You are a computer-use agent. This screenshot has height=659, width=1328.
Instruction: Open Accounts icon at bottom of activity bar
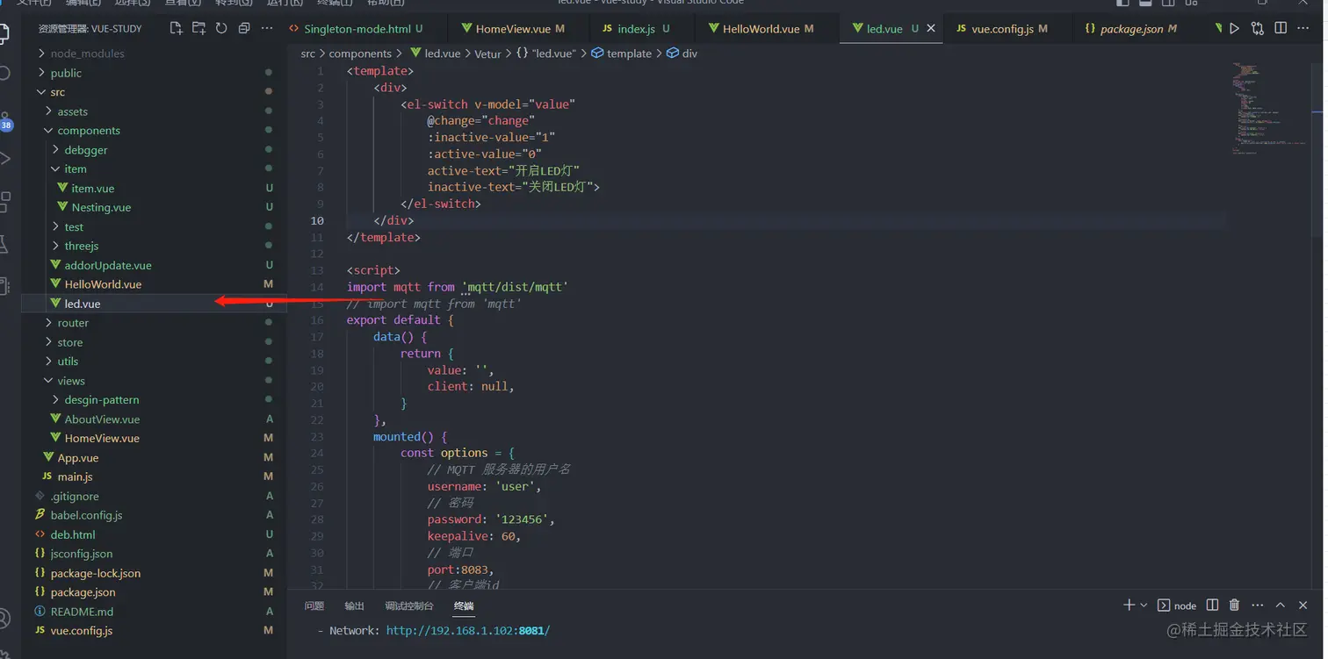pyautogui.click(x=4, y=620)
